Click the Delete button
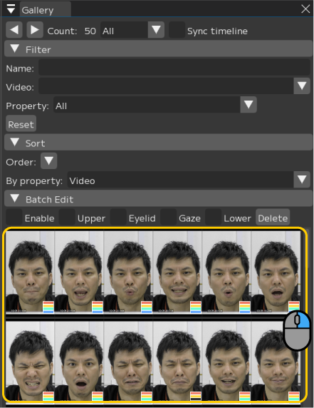The width and height of the screenshot is (314, 408). pos(273,217)
